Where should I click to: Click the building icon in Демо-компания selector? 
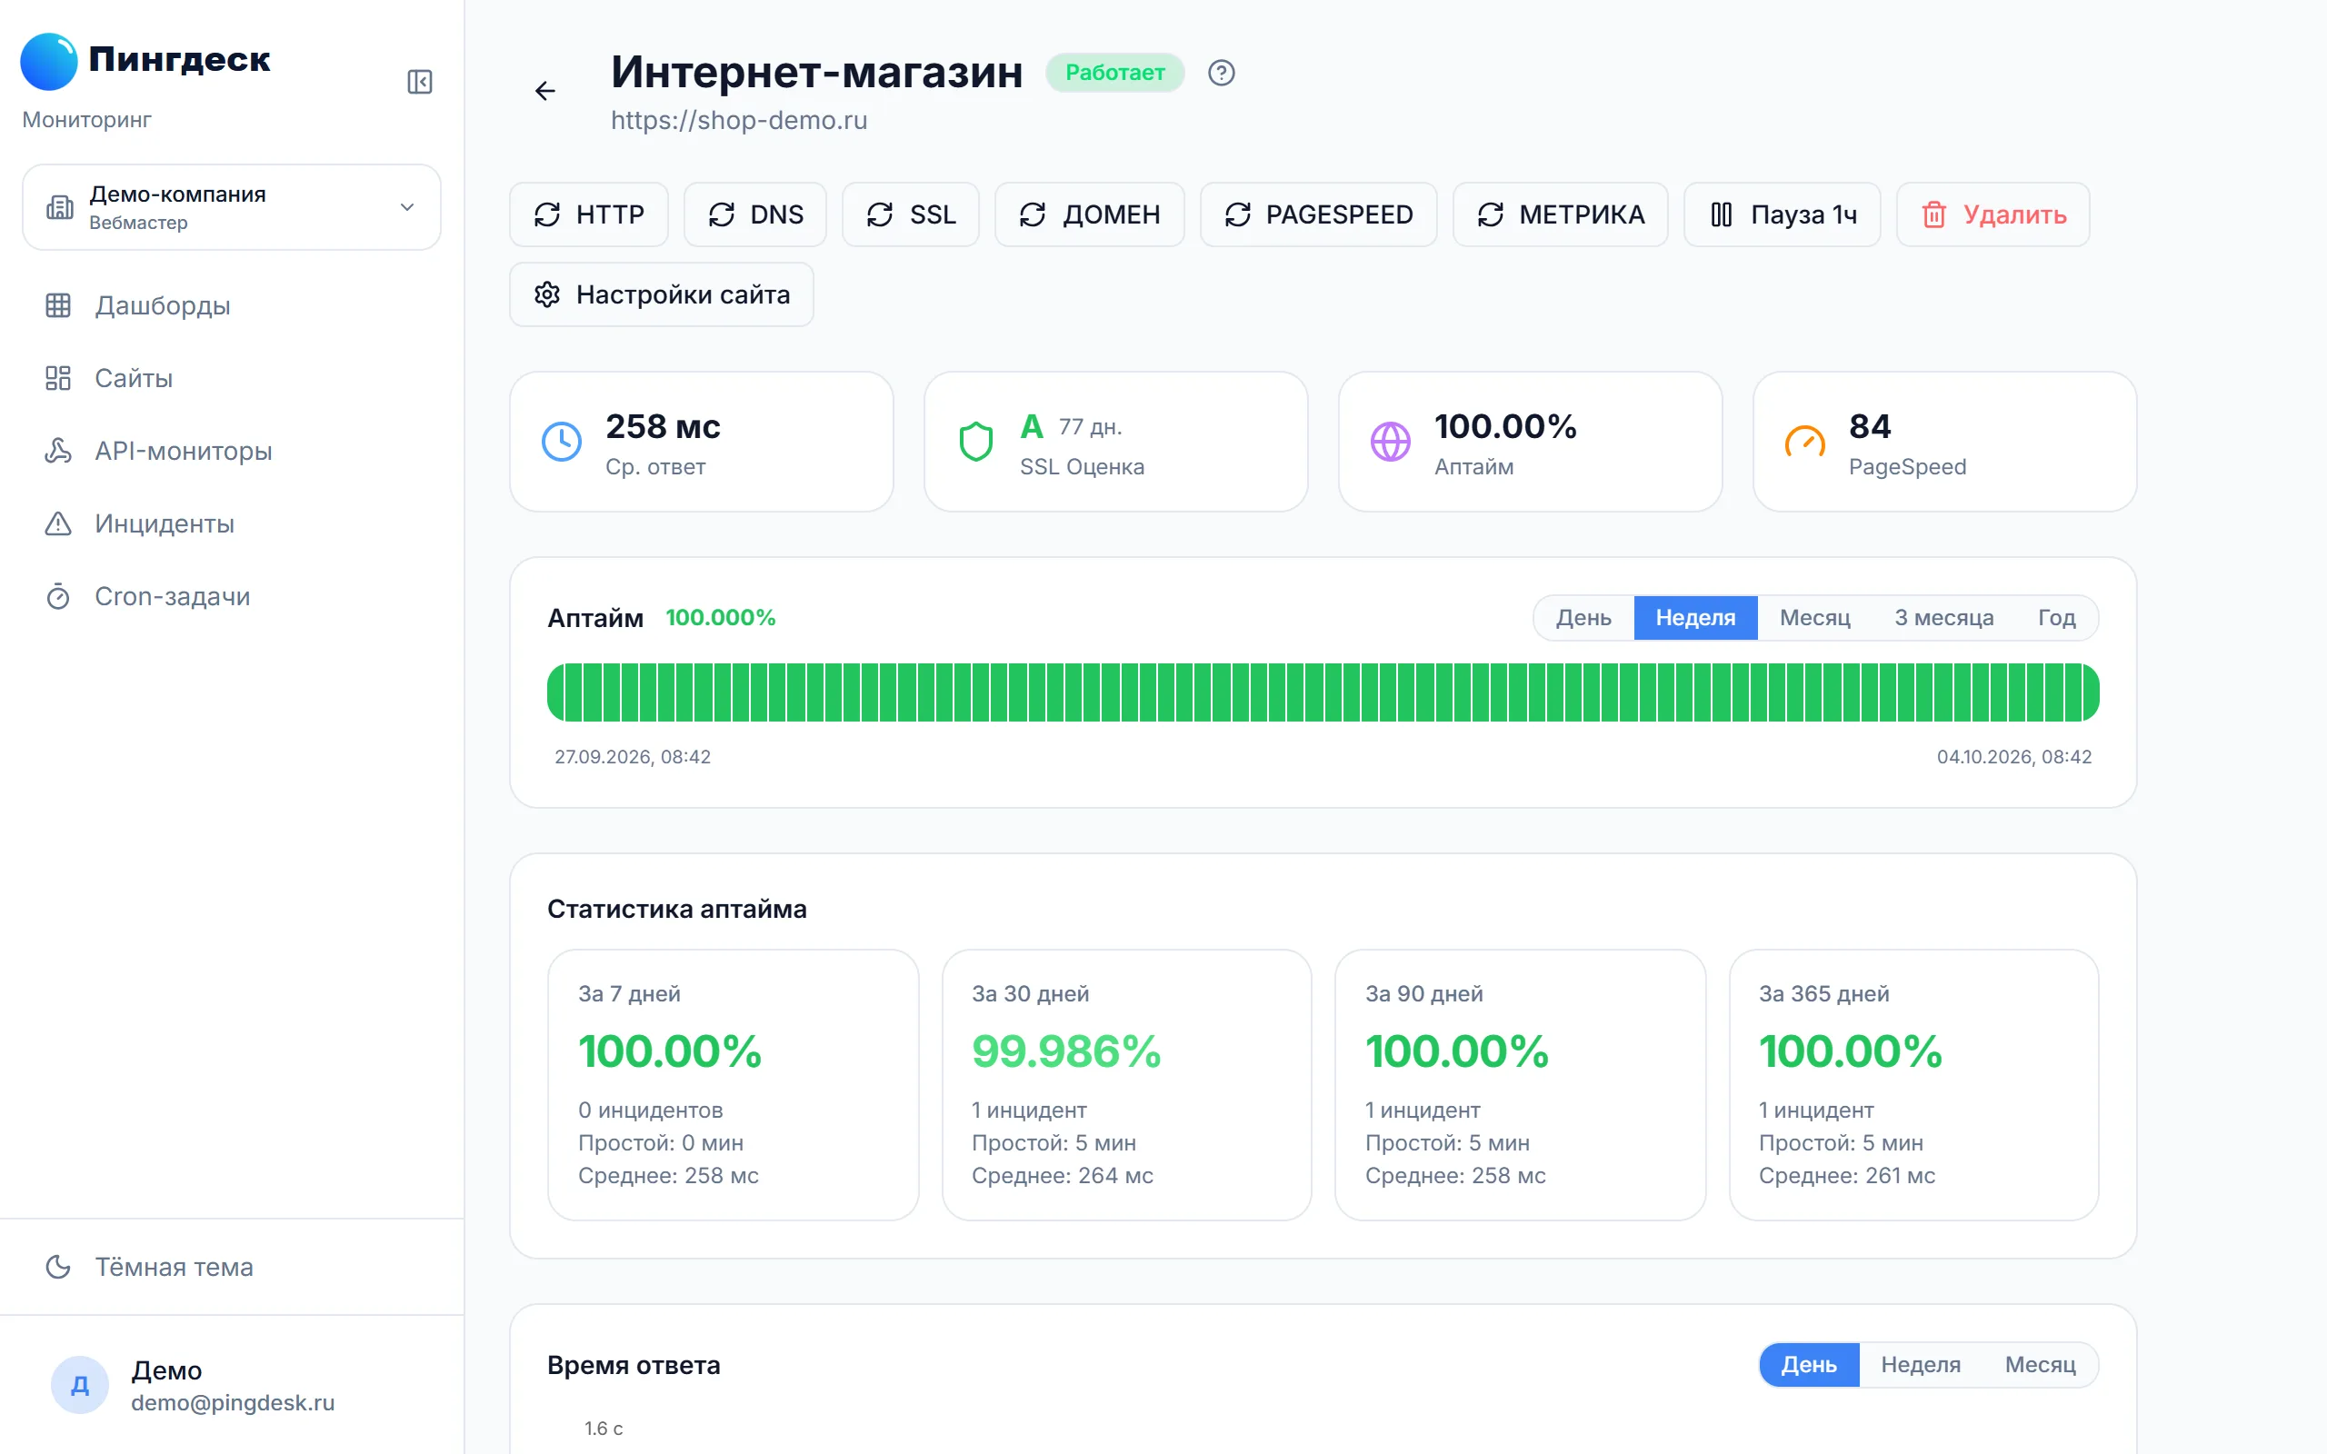click(x=60, y=207)
